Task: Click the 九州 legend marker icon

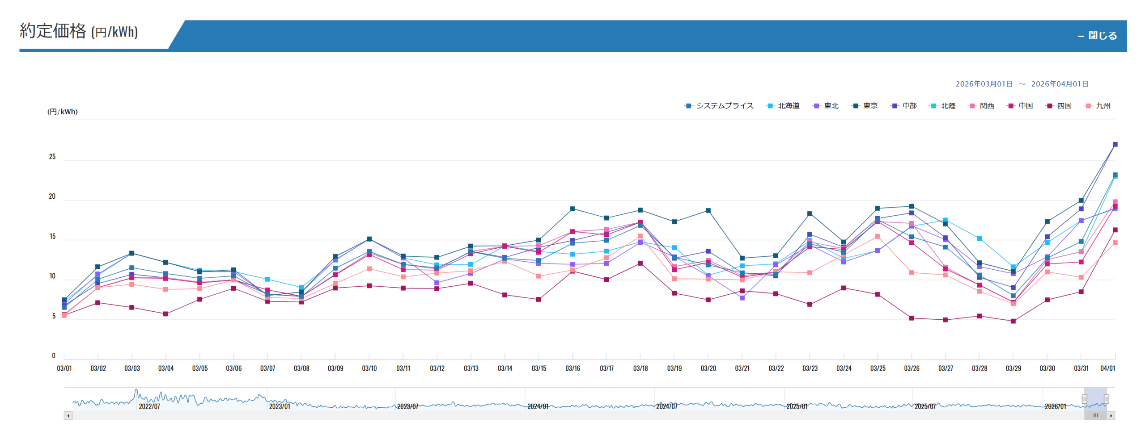Action: (x=1088, y=106)
